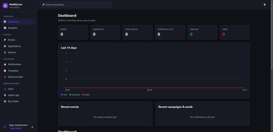Navigate to Devices

[x=18, y=52]
